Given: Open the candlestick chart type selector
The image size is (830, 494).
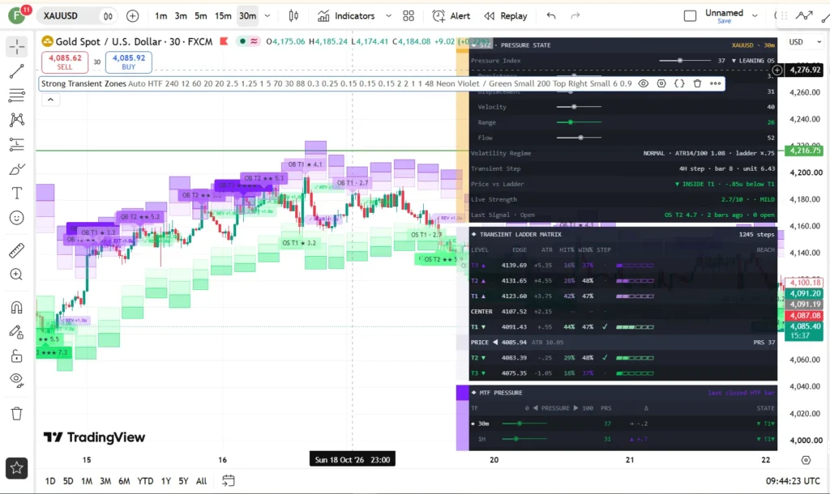Looking at the screenshot, I should [293, 16].
